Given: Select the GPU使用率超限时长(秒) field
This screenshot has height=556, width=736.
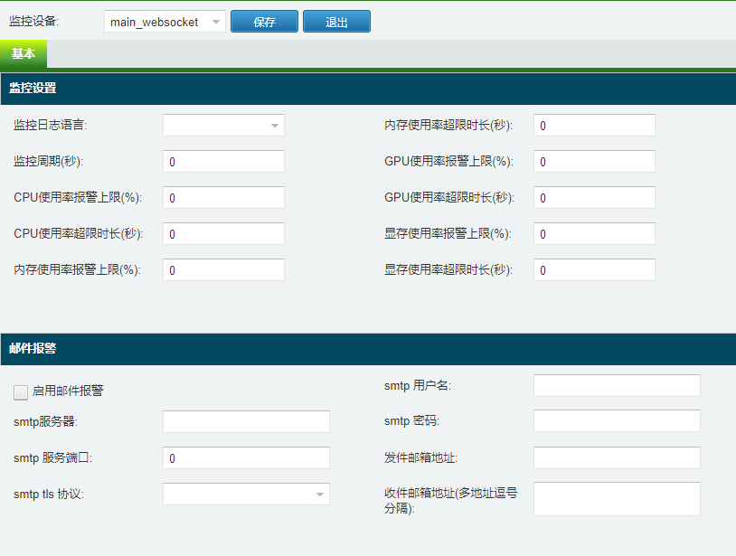Looking at the screenshot, I should (x=594, y=197).
